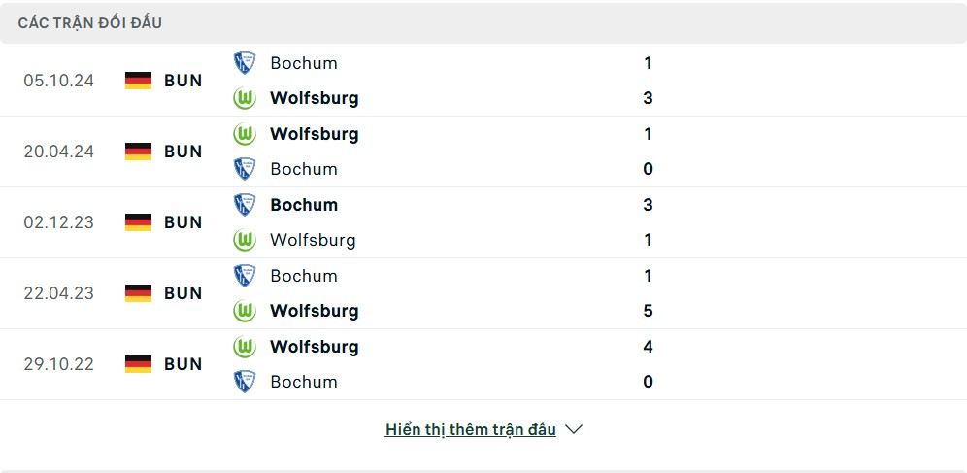This screenshot has width=967, height=473.
Task: Click Wolfsburg logo in the 20.04.24 match
Action: 244,134
